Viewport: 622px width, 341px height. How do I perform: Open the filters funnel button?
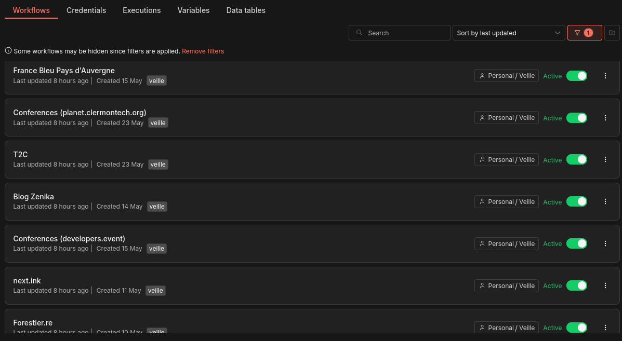tap(584, 33)
